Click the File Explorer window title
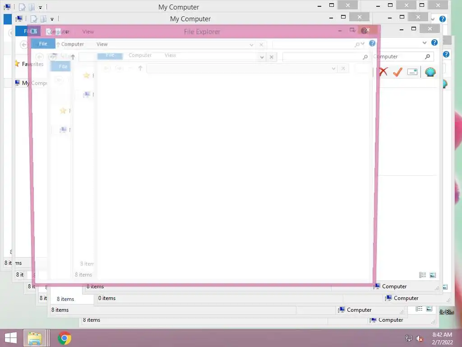Image resolution: width=462 pixels, height=347 pixels. pyautogui.click(x=202, y=32)
